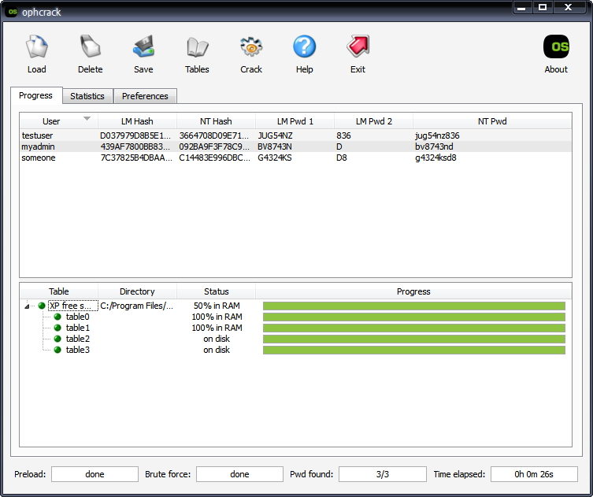Select table2 in the tables tree
This screenshot has width=593, height=497.
click(x=77, y=339)
